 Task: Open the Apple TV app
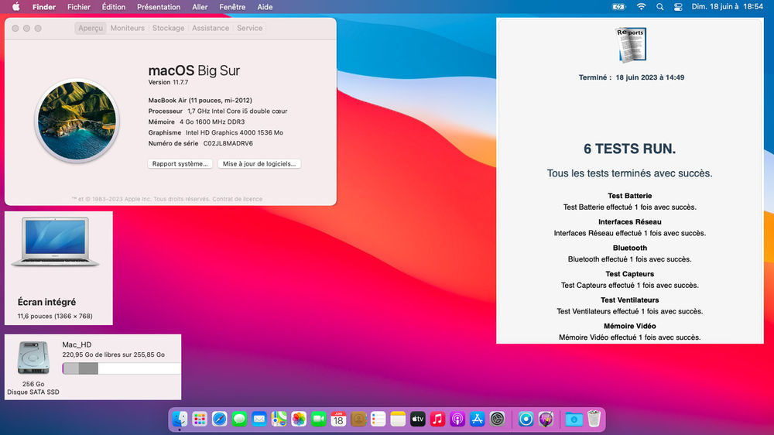coord(418,419)
